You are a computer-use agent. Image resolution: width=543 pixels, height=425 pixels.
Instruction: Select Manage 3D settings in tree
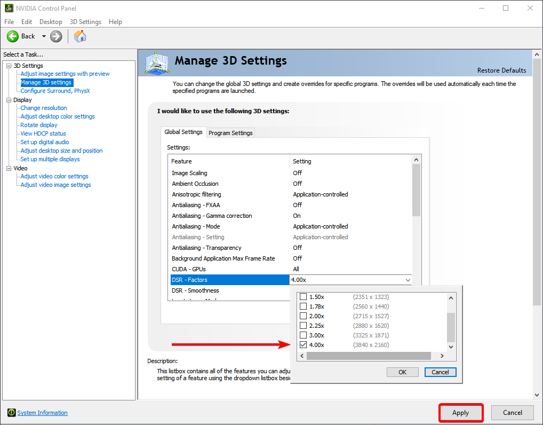(46, 83)
